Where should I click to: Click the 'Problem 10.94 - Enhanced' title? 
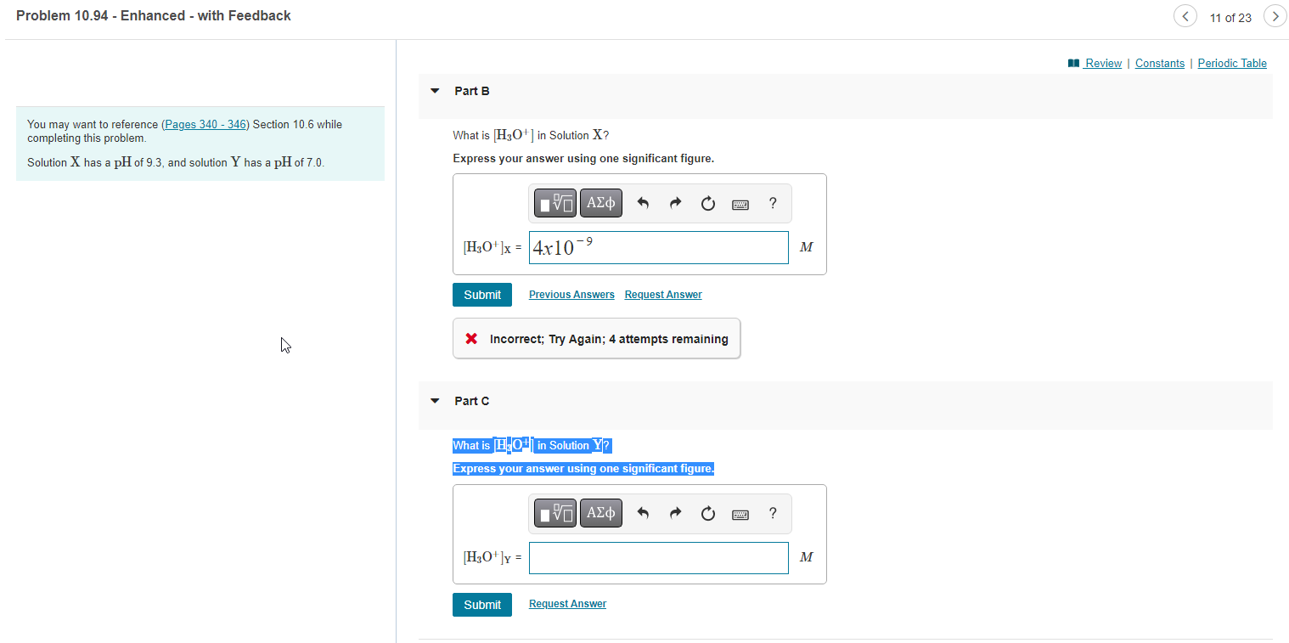(154, 15)
